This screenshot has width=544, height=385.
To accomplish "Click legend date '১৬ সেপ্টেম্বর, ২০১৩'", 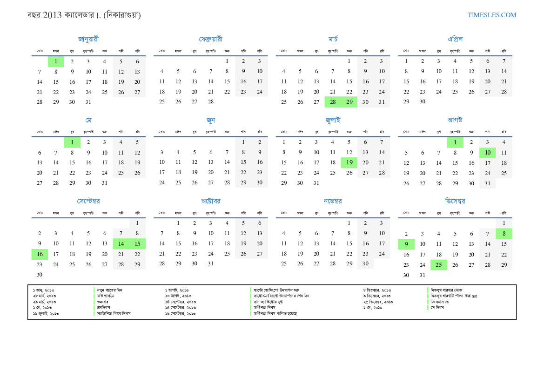I will (181, 313).
